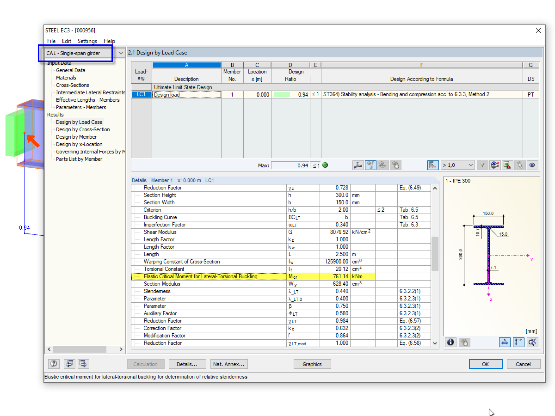
Task: Click the reset view zoom icon
Action: 532,342
